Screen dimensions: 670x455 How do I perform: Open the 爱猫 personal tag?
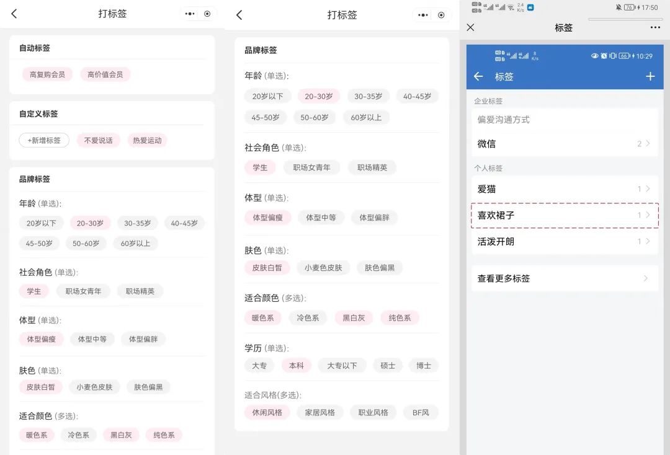(565, 188)
